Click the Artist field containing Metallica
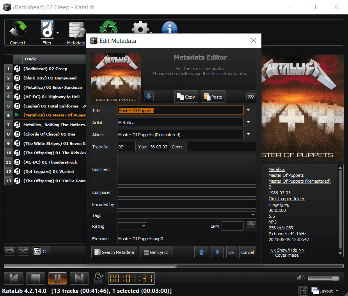The height and width of the screenshot is (296, 348). [180, 123]
